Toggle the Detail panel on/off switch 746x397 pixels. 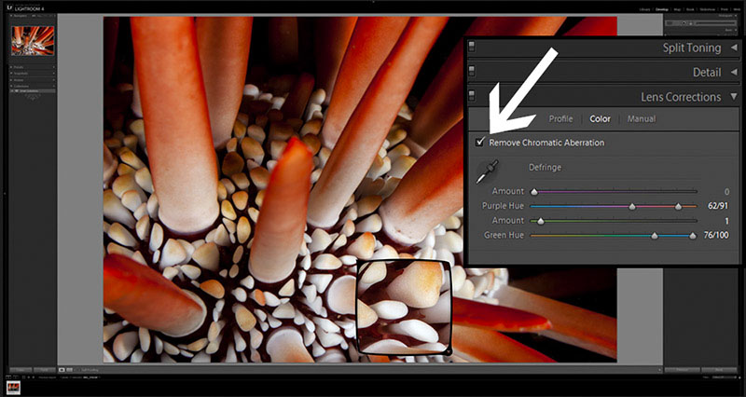click(473, 72)
